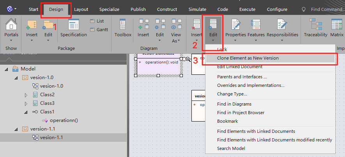Viewport: 345px width, 157px height.
Task: Open the Portals home icon
Action: [11, 24]
